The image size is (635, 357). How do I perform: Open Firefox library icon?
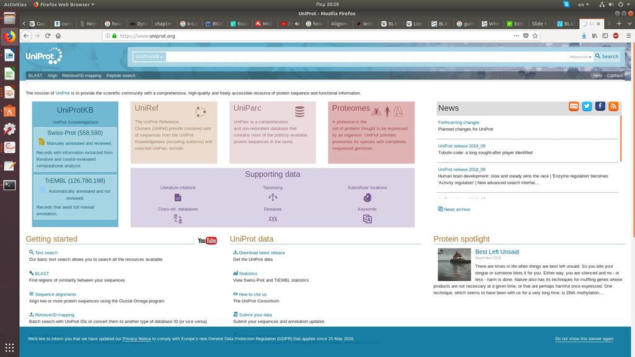pyautogui.click(x=595, y=35)
